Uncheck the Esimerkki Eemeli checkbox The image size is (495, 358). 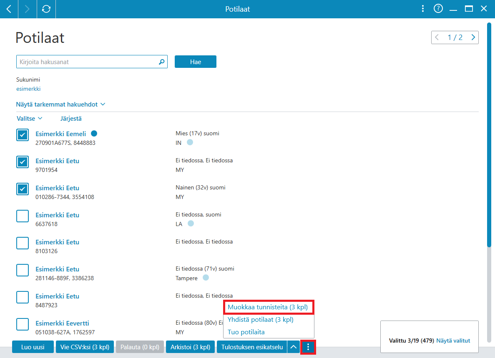point(23,135)
